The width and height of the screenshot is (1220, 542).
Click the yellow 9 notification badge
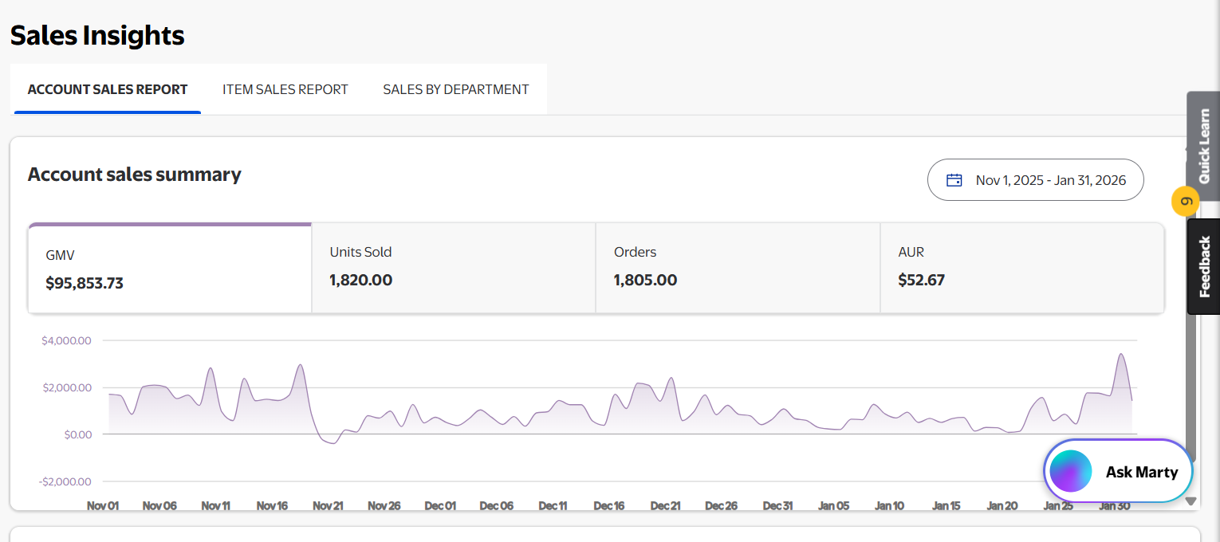[1185, 202]
